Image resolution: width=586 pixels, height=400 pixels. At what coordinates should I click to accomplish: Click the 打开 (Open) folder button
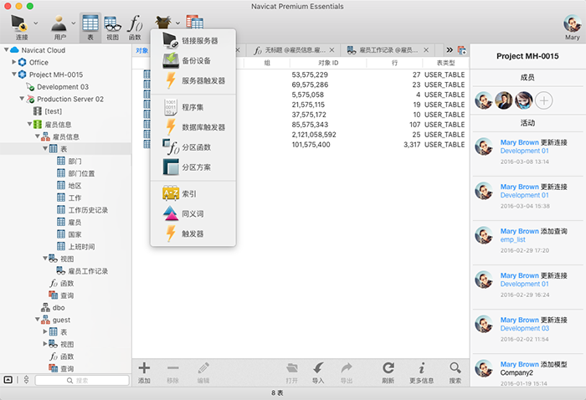click(292, 372)
